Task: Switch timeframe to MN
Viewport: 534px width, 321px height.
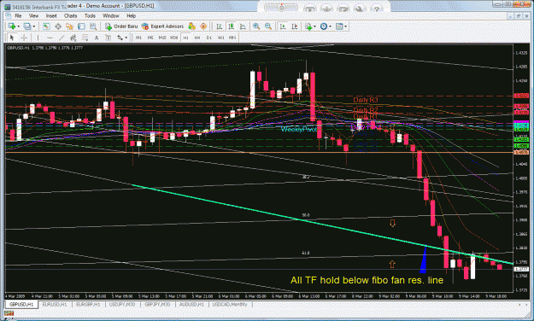Action: coord(232,38)
